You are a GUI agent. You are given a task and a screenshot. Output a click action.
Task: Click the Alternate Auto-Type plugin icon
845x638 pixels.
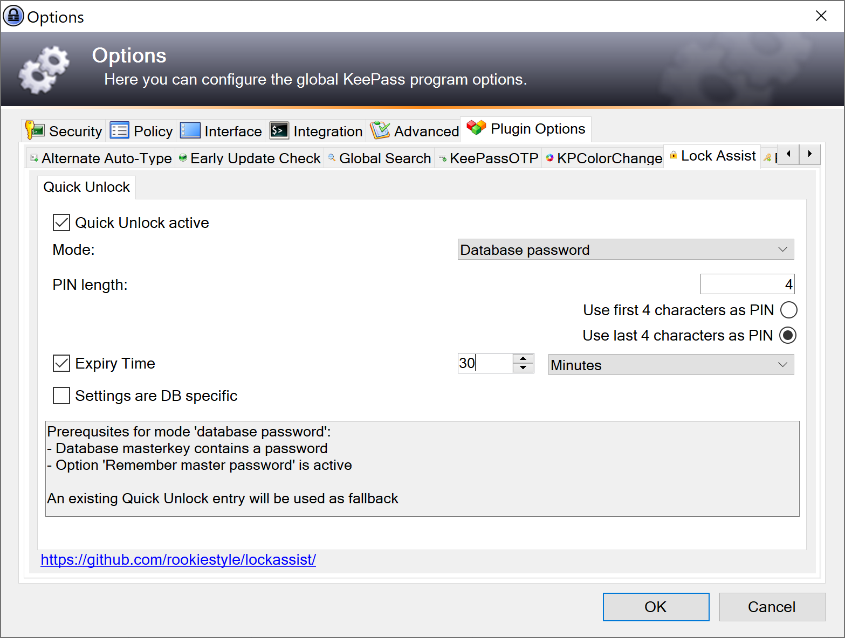(34, 158)
